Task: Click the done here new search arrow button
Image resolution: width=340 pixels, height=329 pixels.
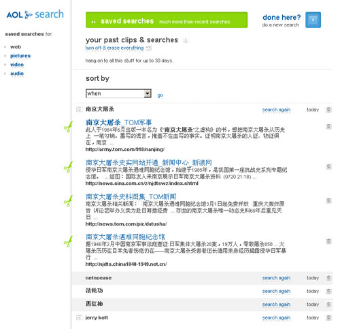Action: 313,20
